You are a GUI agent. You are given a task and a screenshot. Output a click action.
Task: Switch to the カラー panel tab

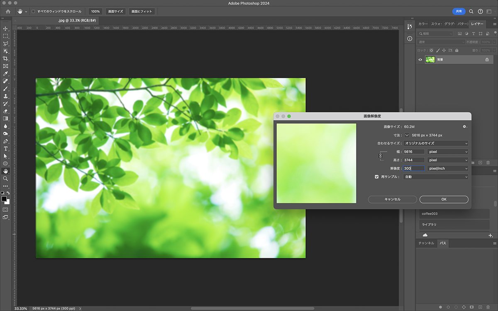[x=423, y=24]
